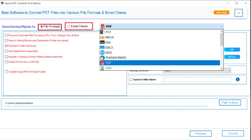Collapse the PDF format dropdown arrow
The width and height of the screenshot is (251, 140).
(x=222, y=26)
